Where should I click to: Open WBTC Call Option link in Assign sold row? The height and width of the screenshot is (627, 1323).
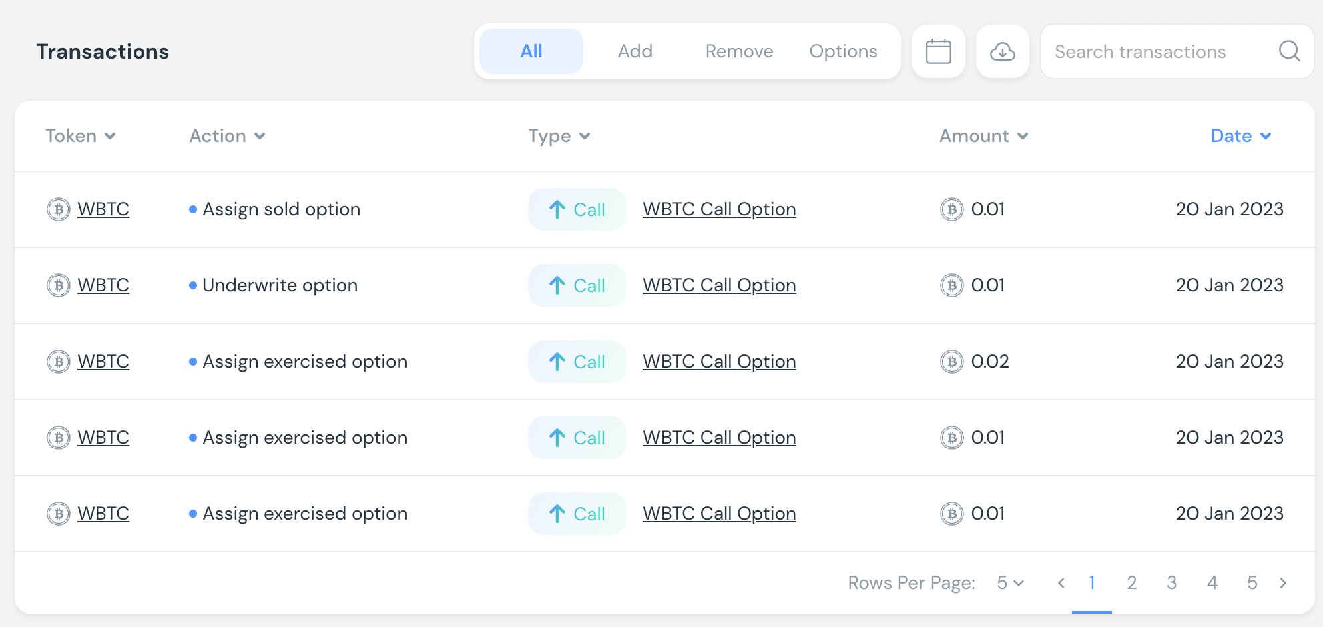pyautogui.click(x=720, y=209)
